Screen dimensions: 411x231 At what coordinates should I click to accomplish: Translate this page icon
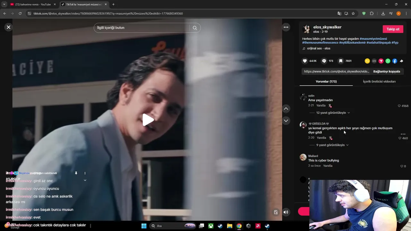click(x=339, y=13)
